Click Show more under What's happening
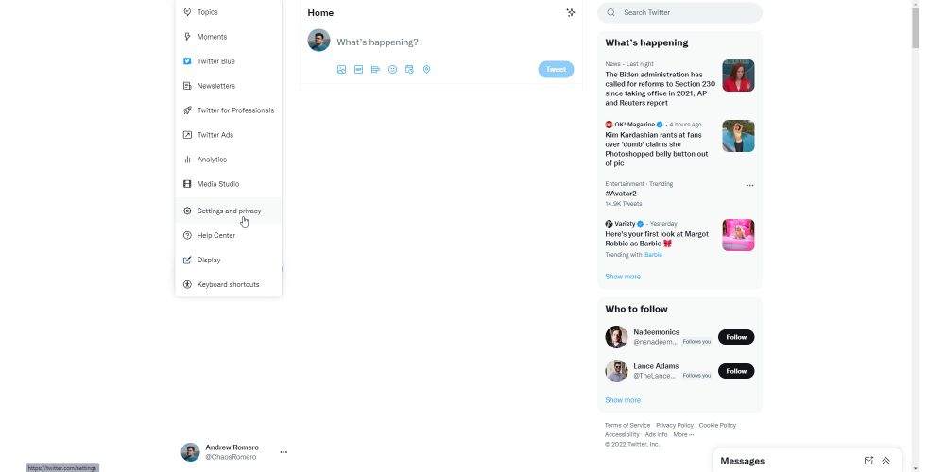The image size is (945, 472). 623,277
